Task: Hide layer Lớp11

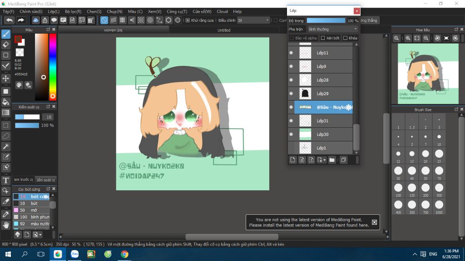Action: (291, 53)
